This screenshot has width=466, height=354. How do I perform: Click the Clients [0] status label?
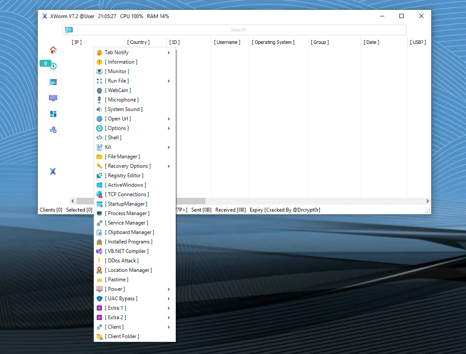tap(51, 209)
